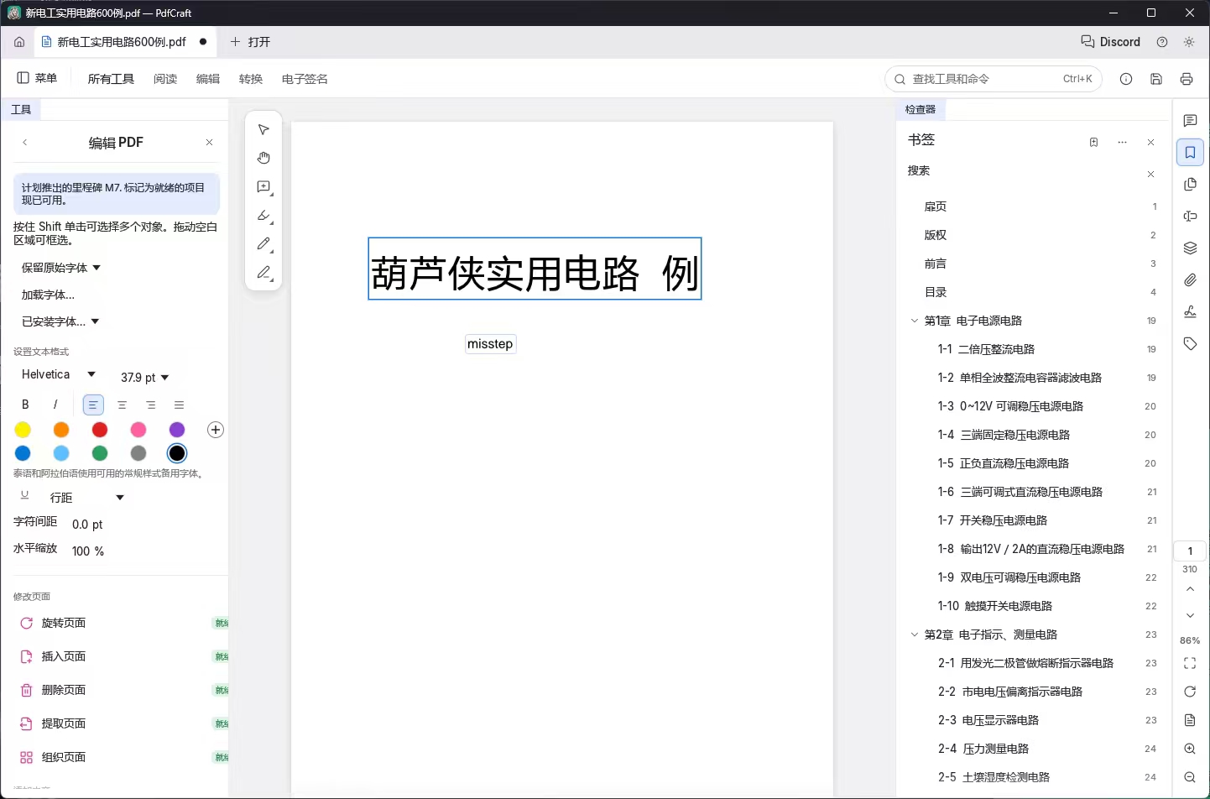The height and width of the screenshot is (799, 1210).
Task: Switch to 编辑 tab
Action: (x=208, y=79)
